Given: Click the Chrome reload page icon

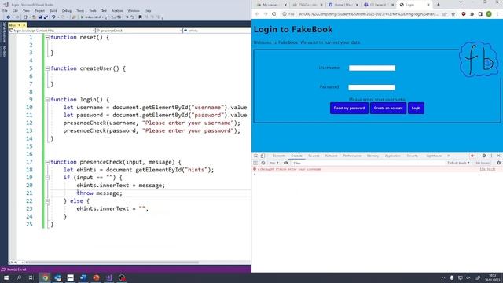Looking at the screenshot, I should point(274,14).
